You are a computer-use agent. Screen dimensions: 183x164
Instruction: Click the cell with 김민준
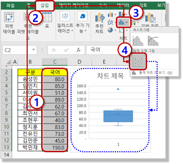pos(30,141)
